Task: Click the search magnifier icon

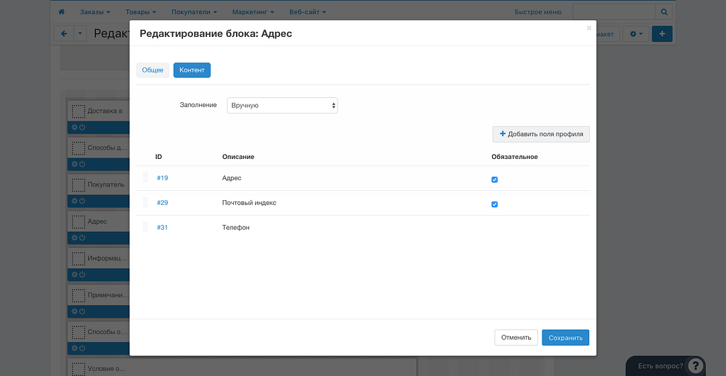Action: [664, 12]
